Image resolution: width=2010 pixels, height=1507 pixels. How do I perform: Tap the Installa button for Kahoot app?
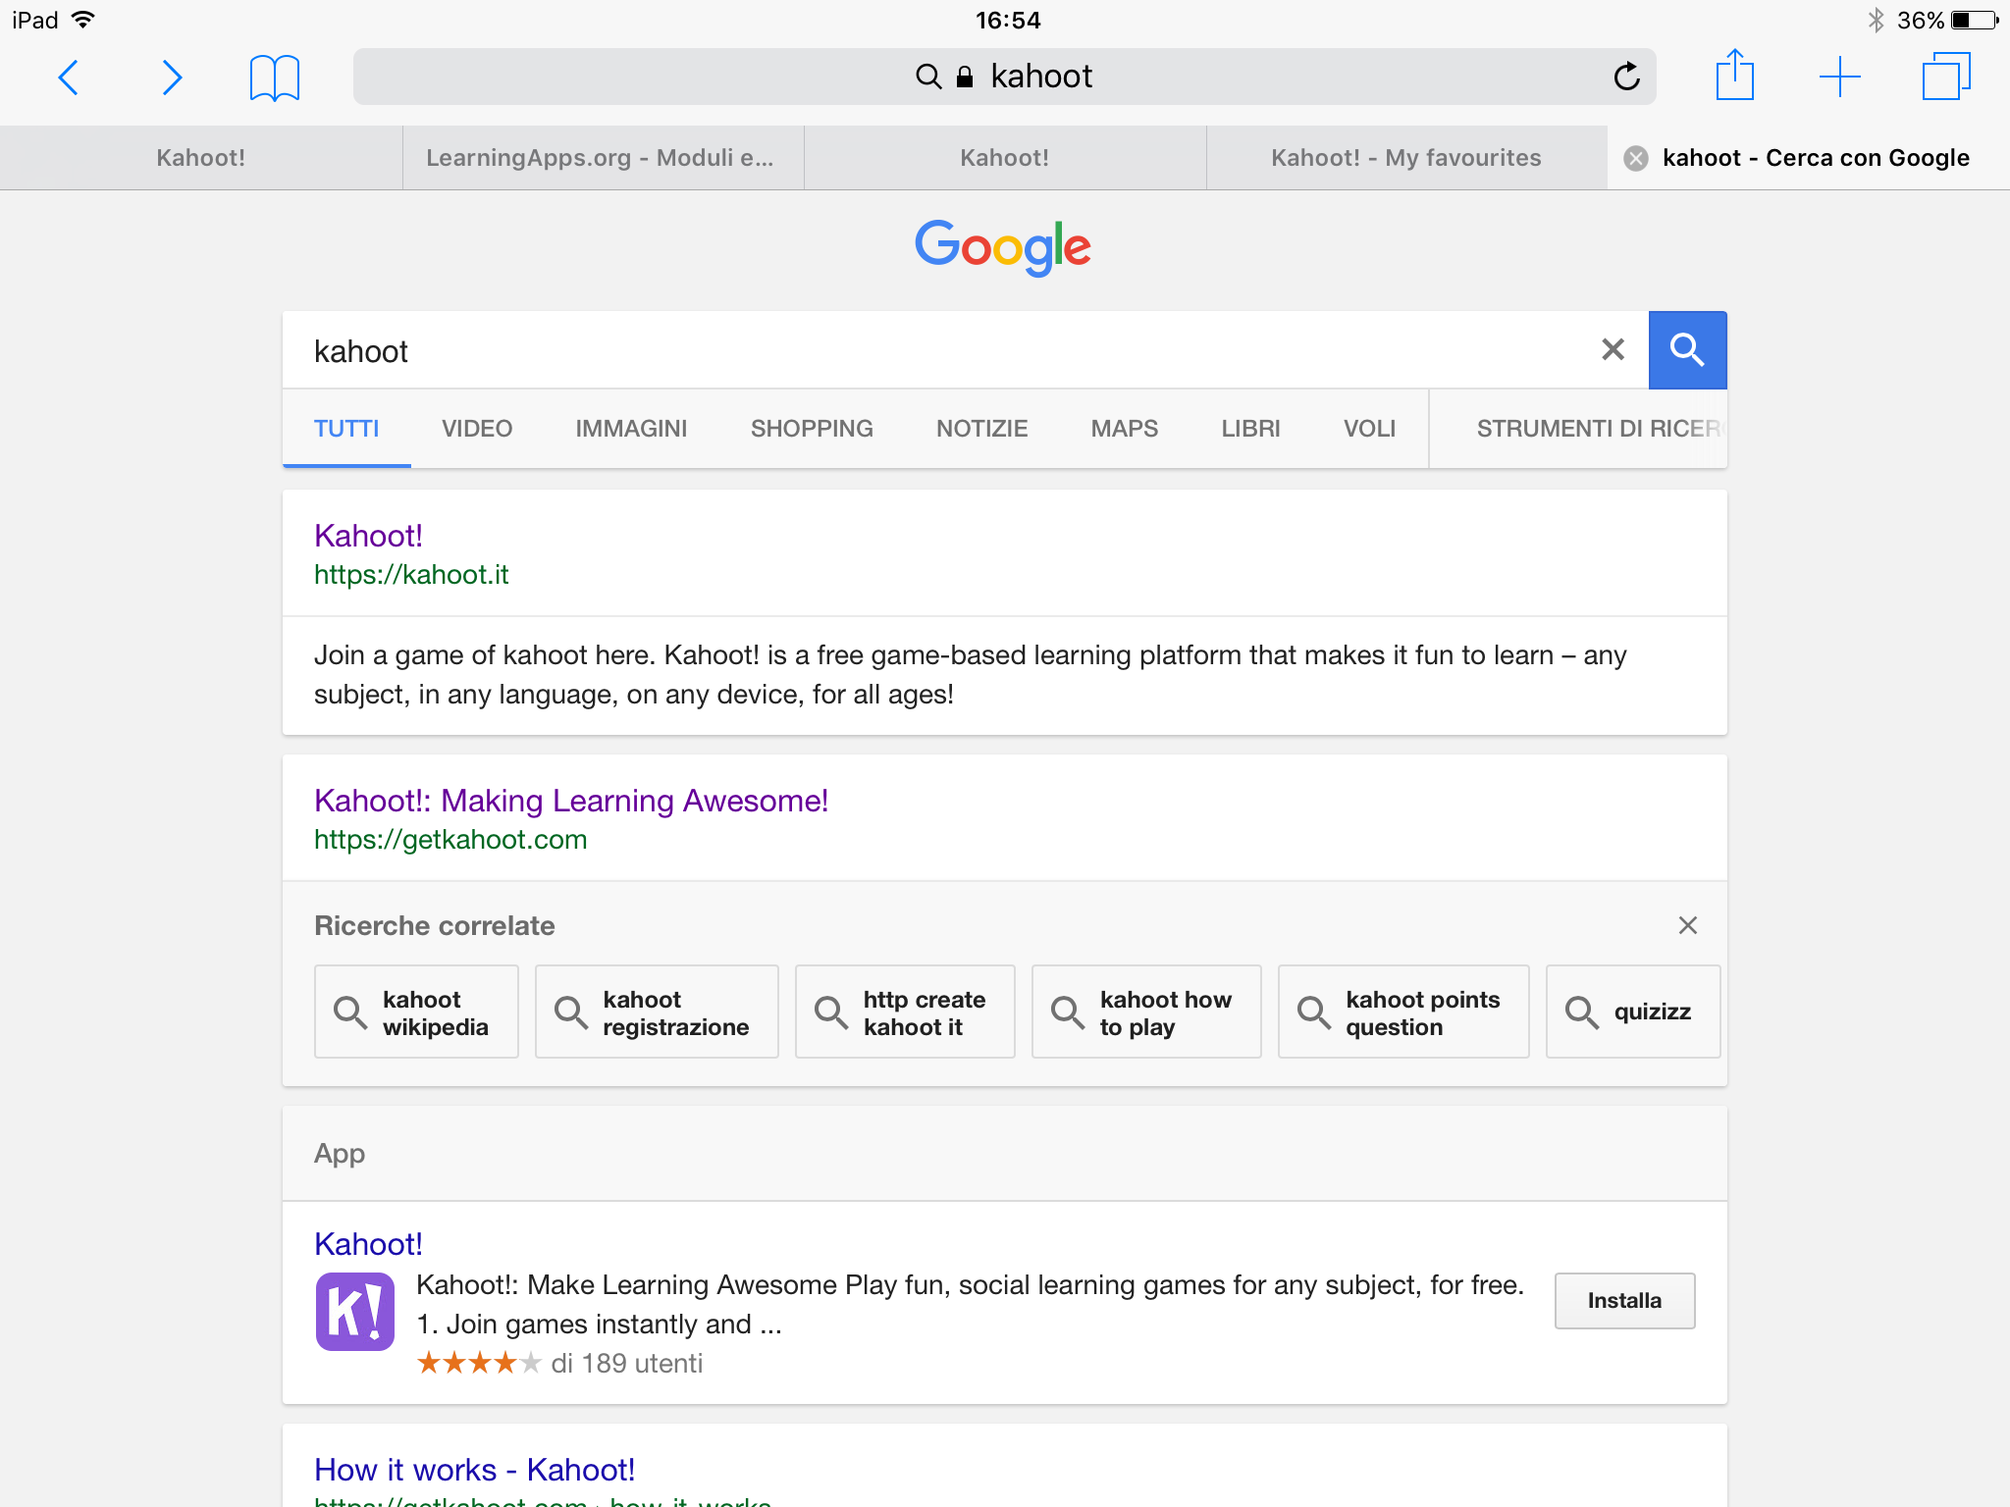pyautogui.click(x=1623, y=1301)
